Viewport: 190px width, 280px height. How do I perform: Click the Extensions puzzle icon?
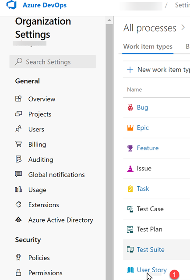pyautogui.click(x=18, y=204)
